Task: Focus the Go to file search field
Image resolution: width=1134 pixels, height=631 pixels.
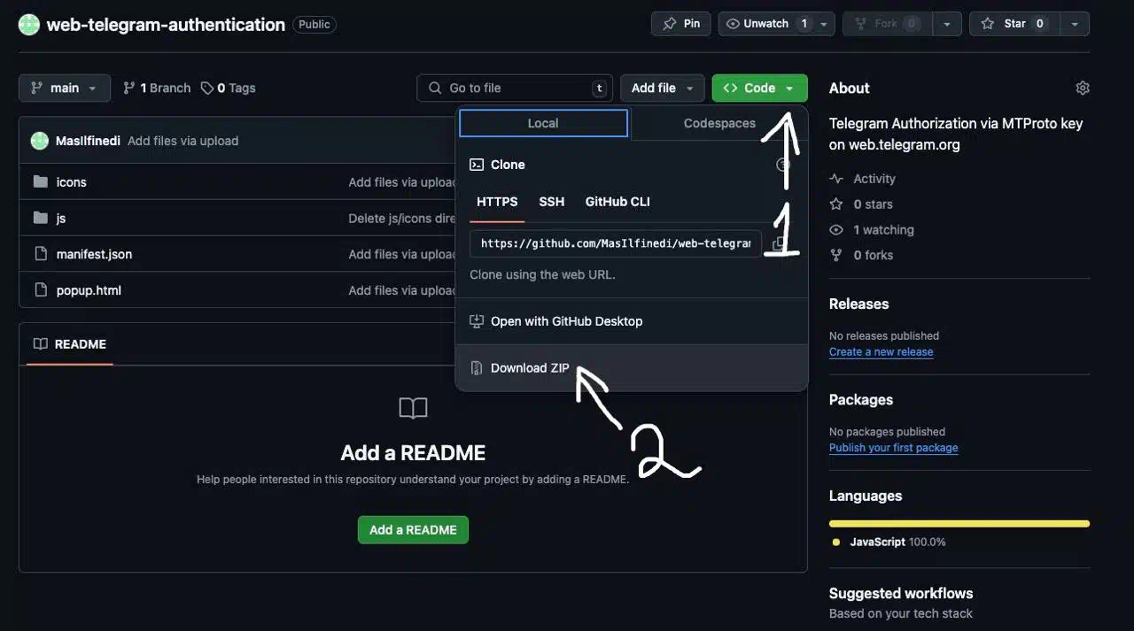Action: point(515,88)
